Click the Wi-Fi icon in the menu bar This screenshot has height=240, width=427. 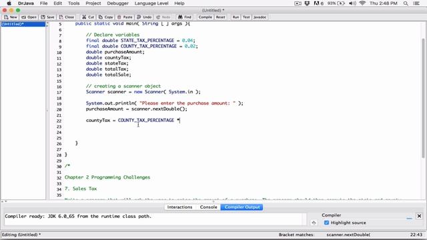tap(362, 3)
